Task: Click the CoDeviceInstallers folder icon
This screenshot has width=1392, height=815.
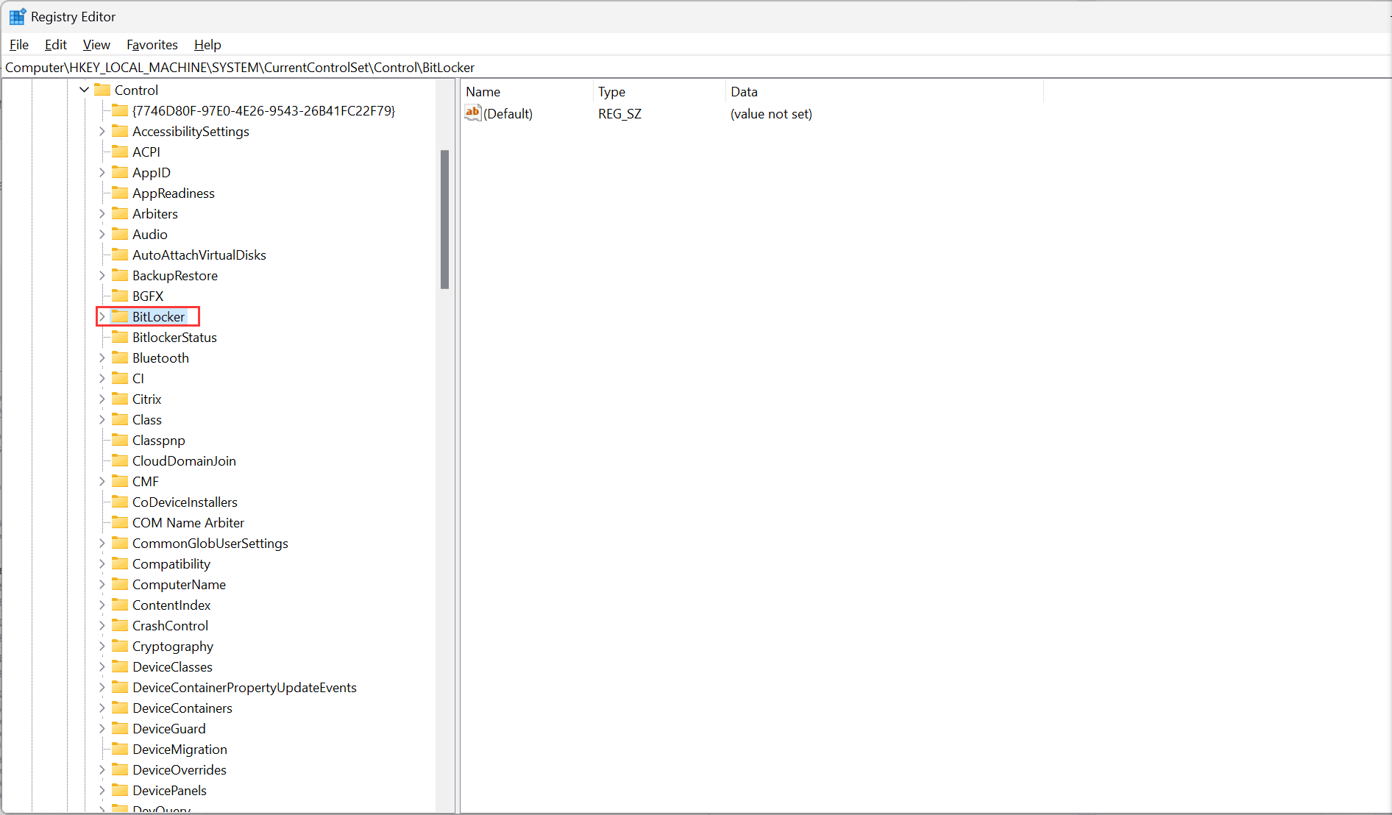Action: point(120,502)
